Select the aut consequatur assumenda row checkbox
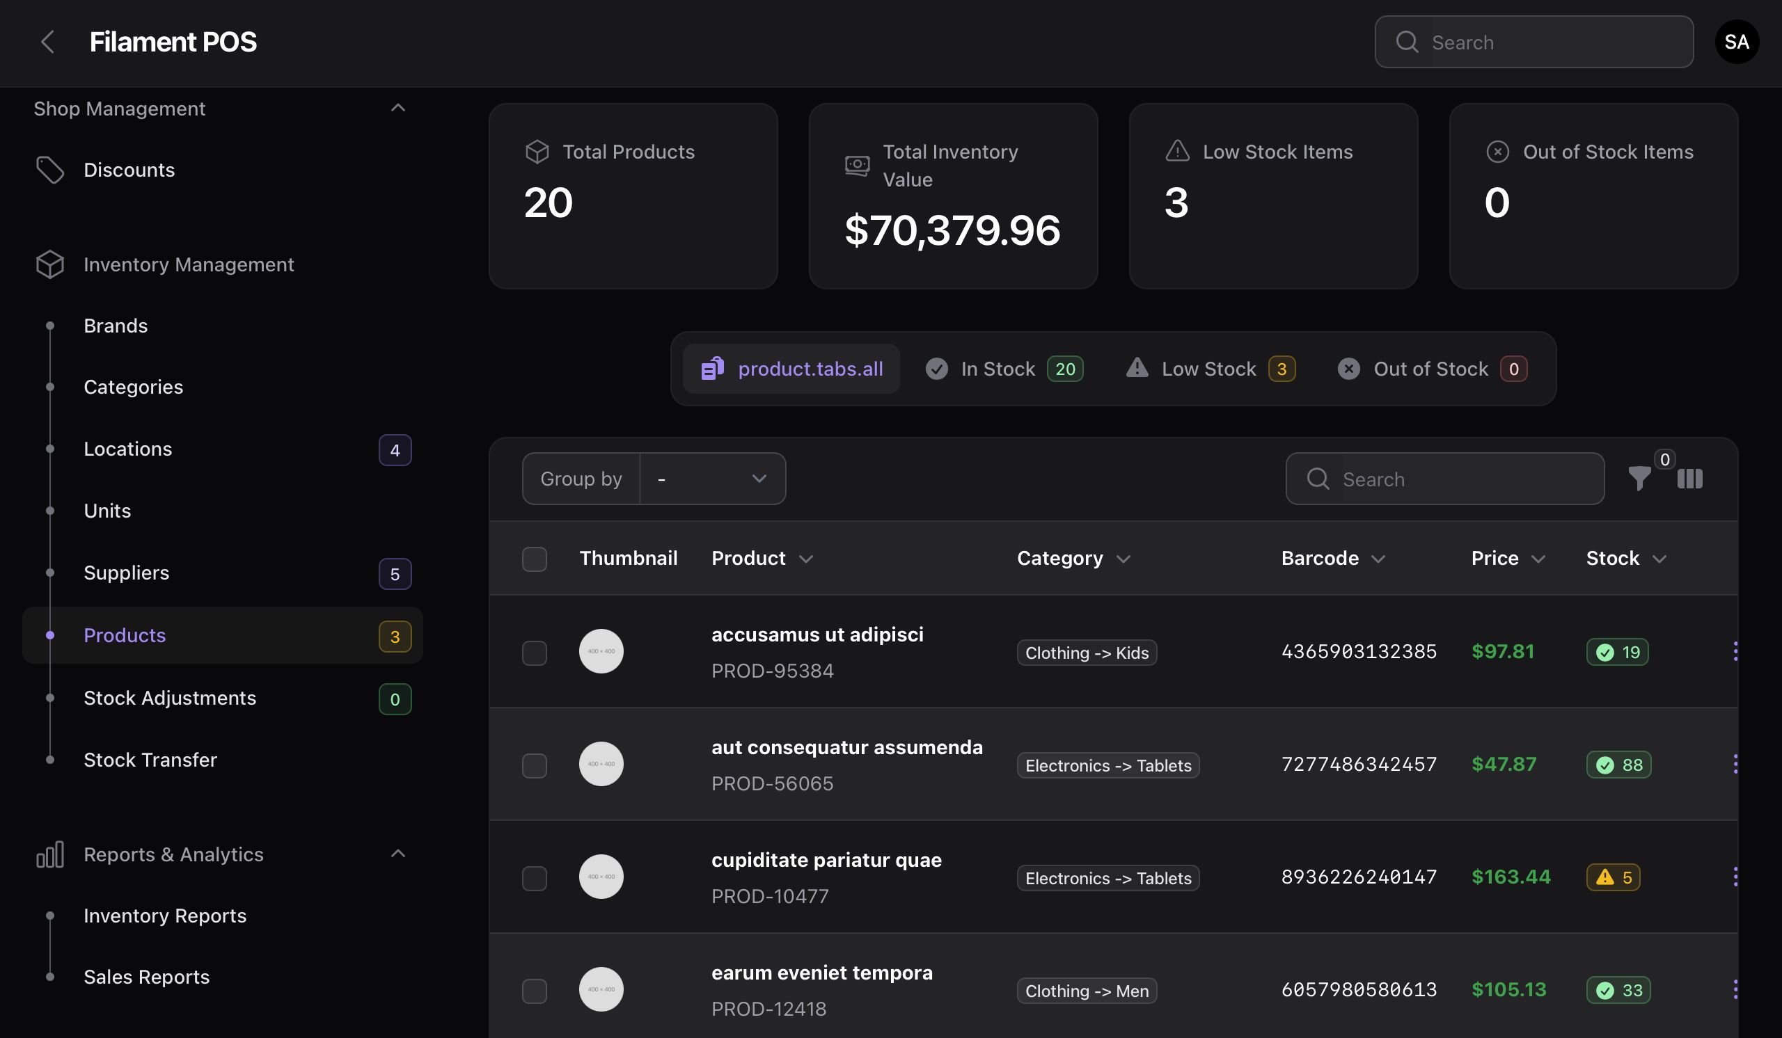 tap(534, 765)
